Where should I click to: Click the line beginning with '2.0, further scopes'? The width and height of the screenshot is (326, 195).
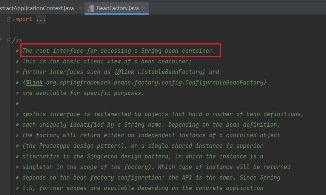[x=143, y=188]
